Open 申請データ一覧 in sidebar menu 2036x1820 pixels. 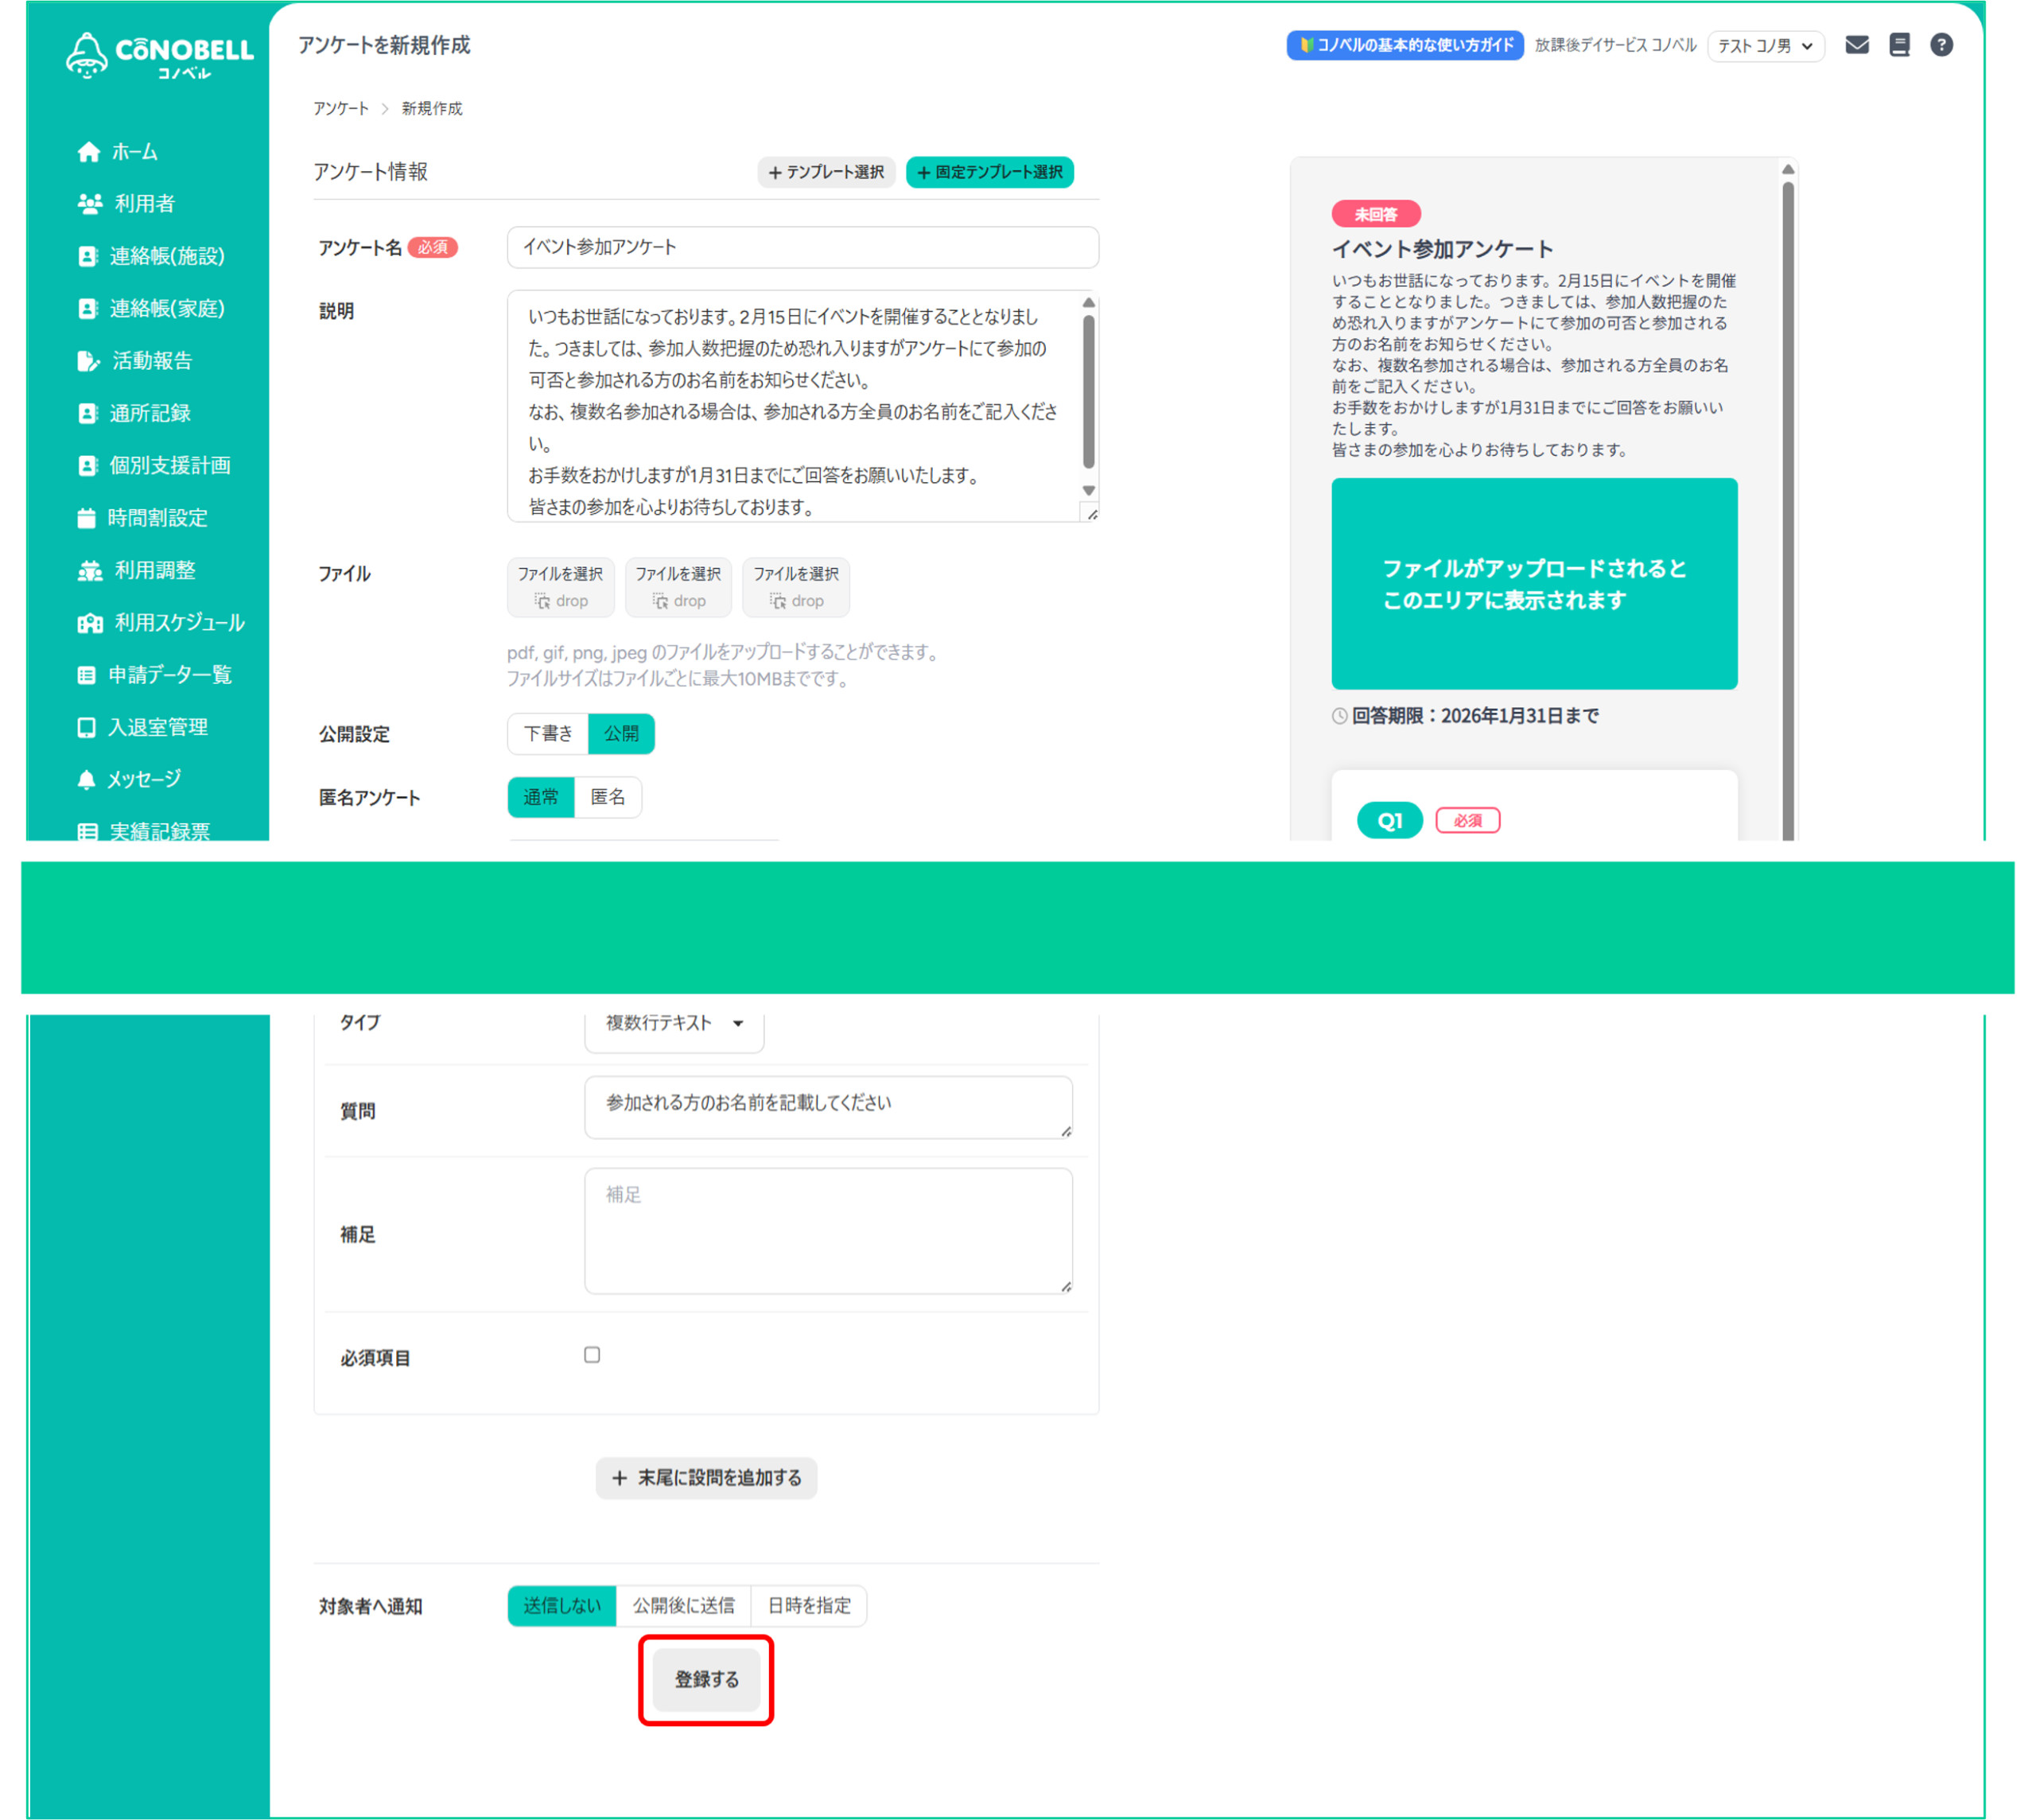tap(169, 675)
